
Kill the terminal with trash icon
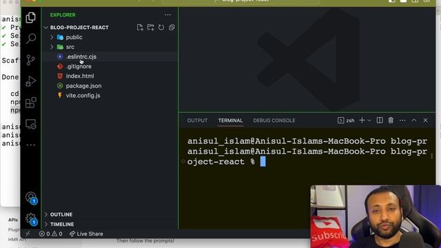pos(391,121)
